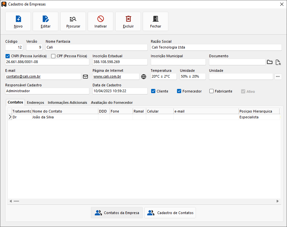Click the Fechar door icon
The image size is (287, 227).
pos(156,19)
